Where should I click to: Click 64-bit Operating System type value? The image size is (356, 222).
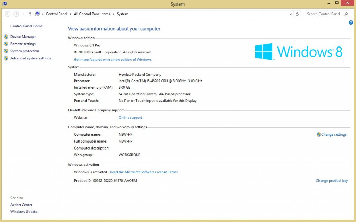coord(154,94)
